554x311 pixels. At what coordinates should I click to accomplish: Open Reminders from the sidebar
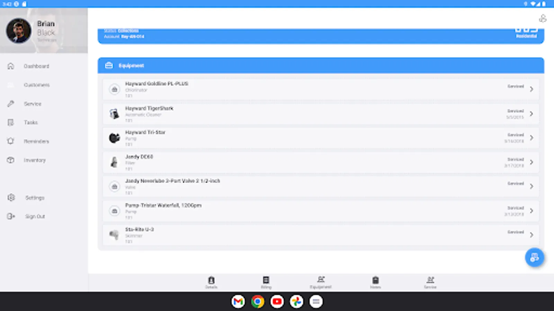36,141
